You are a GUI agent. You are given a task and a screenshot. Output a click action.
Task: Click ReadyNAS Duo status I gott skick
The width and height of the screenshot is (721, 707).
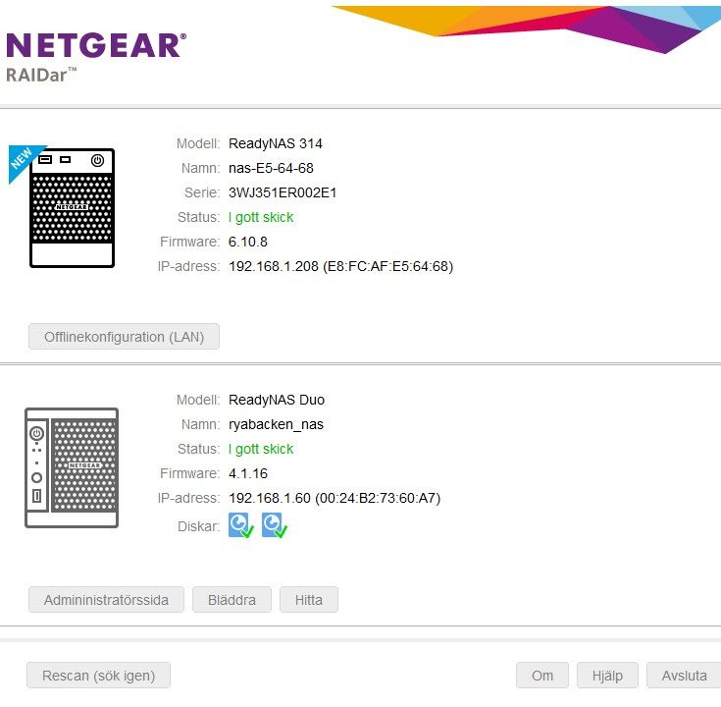tap(261, 449)
